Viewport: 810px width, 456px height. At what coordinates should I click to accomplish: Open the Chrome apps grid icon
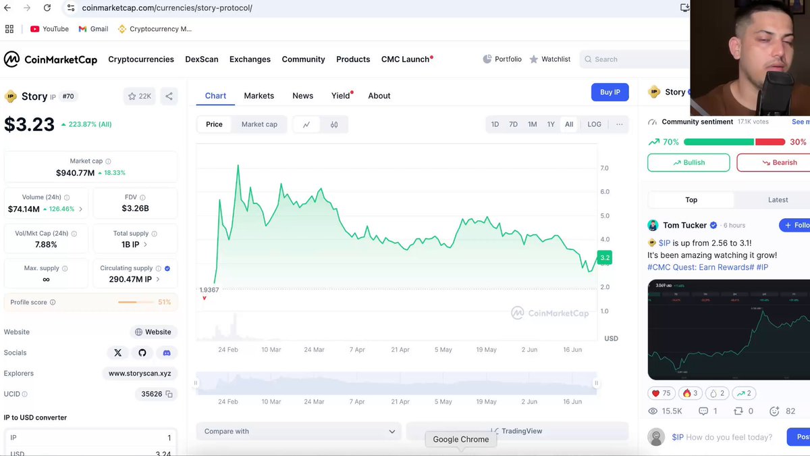pos(9,29)
